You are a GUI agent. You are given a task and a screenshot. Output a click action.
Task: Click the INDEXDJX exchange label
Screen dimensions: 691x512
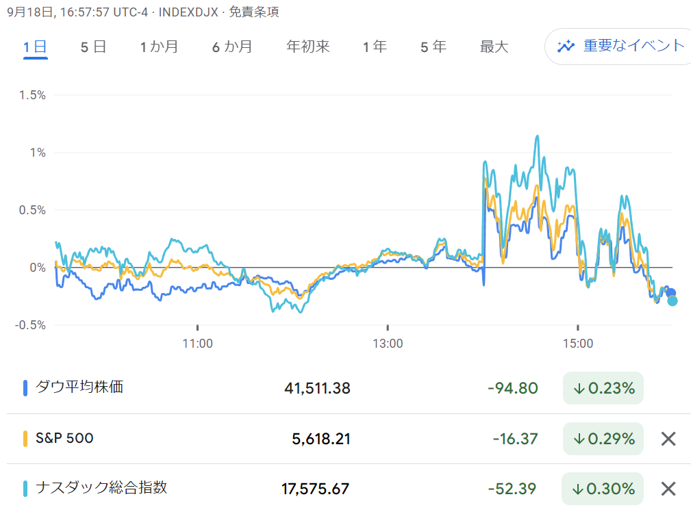pyautogui.click(x=188, y=12)
